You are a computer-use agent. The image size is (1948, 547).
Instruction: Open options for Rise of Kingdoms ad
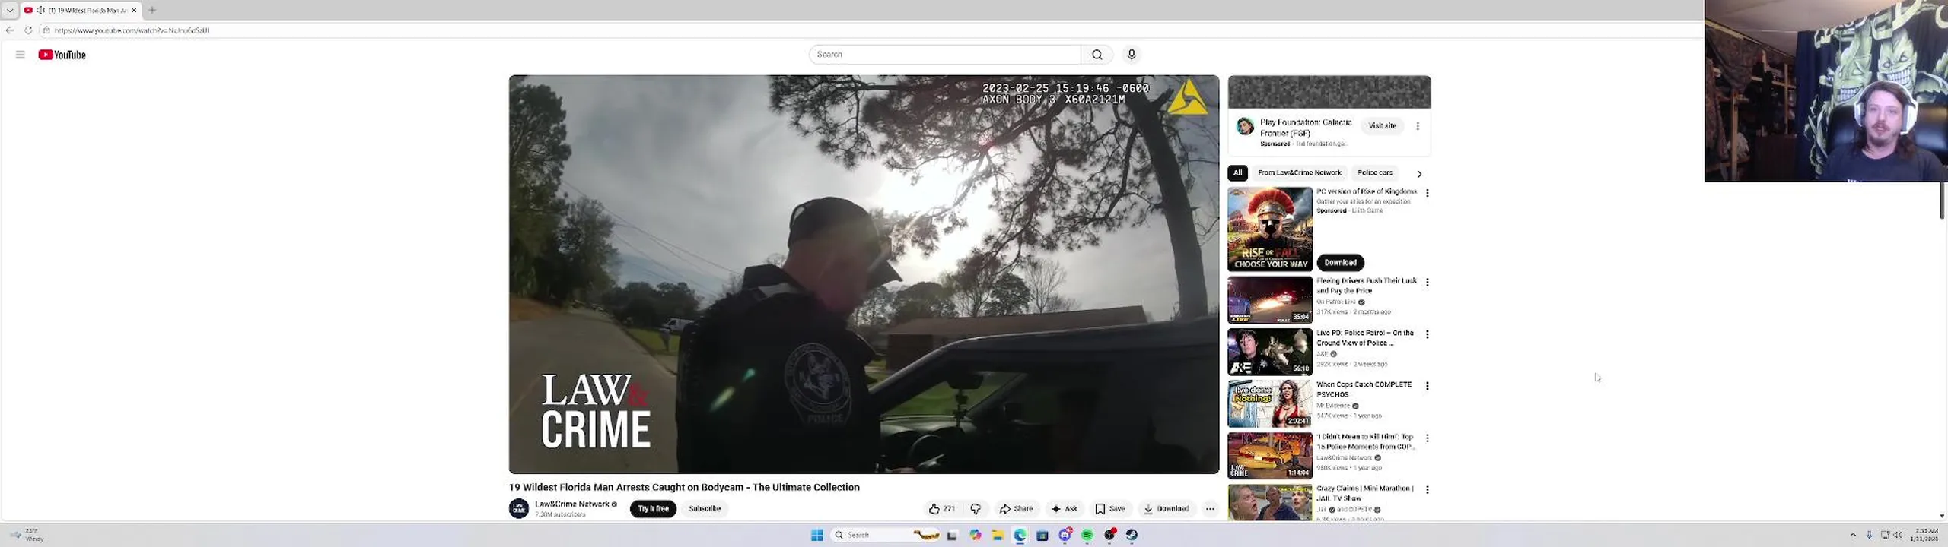pyautogui.click(x=1428, y=193)
